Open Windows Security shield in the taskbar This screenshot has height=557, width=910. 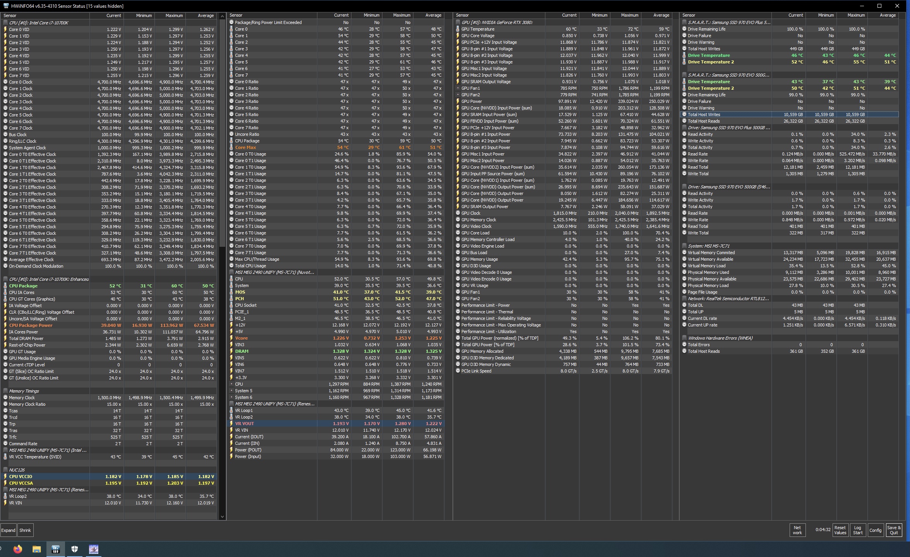click(x=75, y=549)
